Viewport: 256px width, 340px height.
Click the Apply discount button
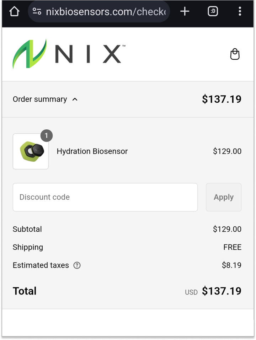click(224, 197)
